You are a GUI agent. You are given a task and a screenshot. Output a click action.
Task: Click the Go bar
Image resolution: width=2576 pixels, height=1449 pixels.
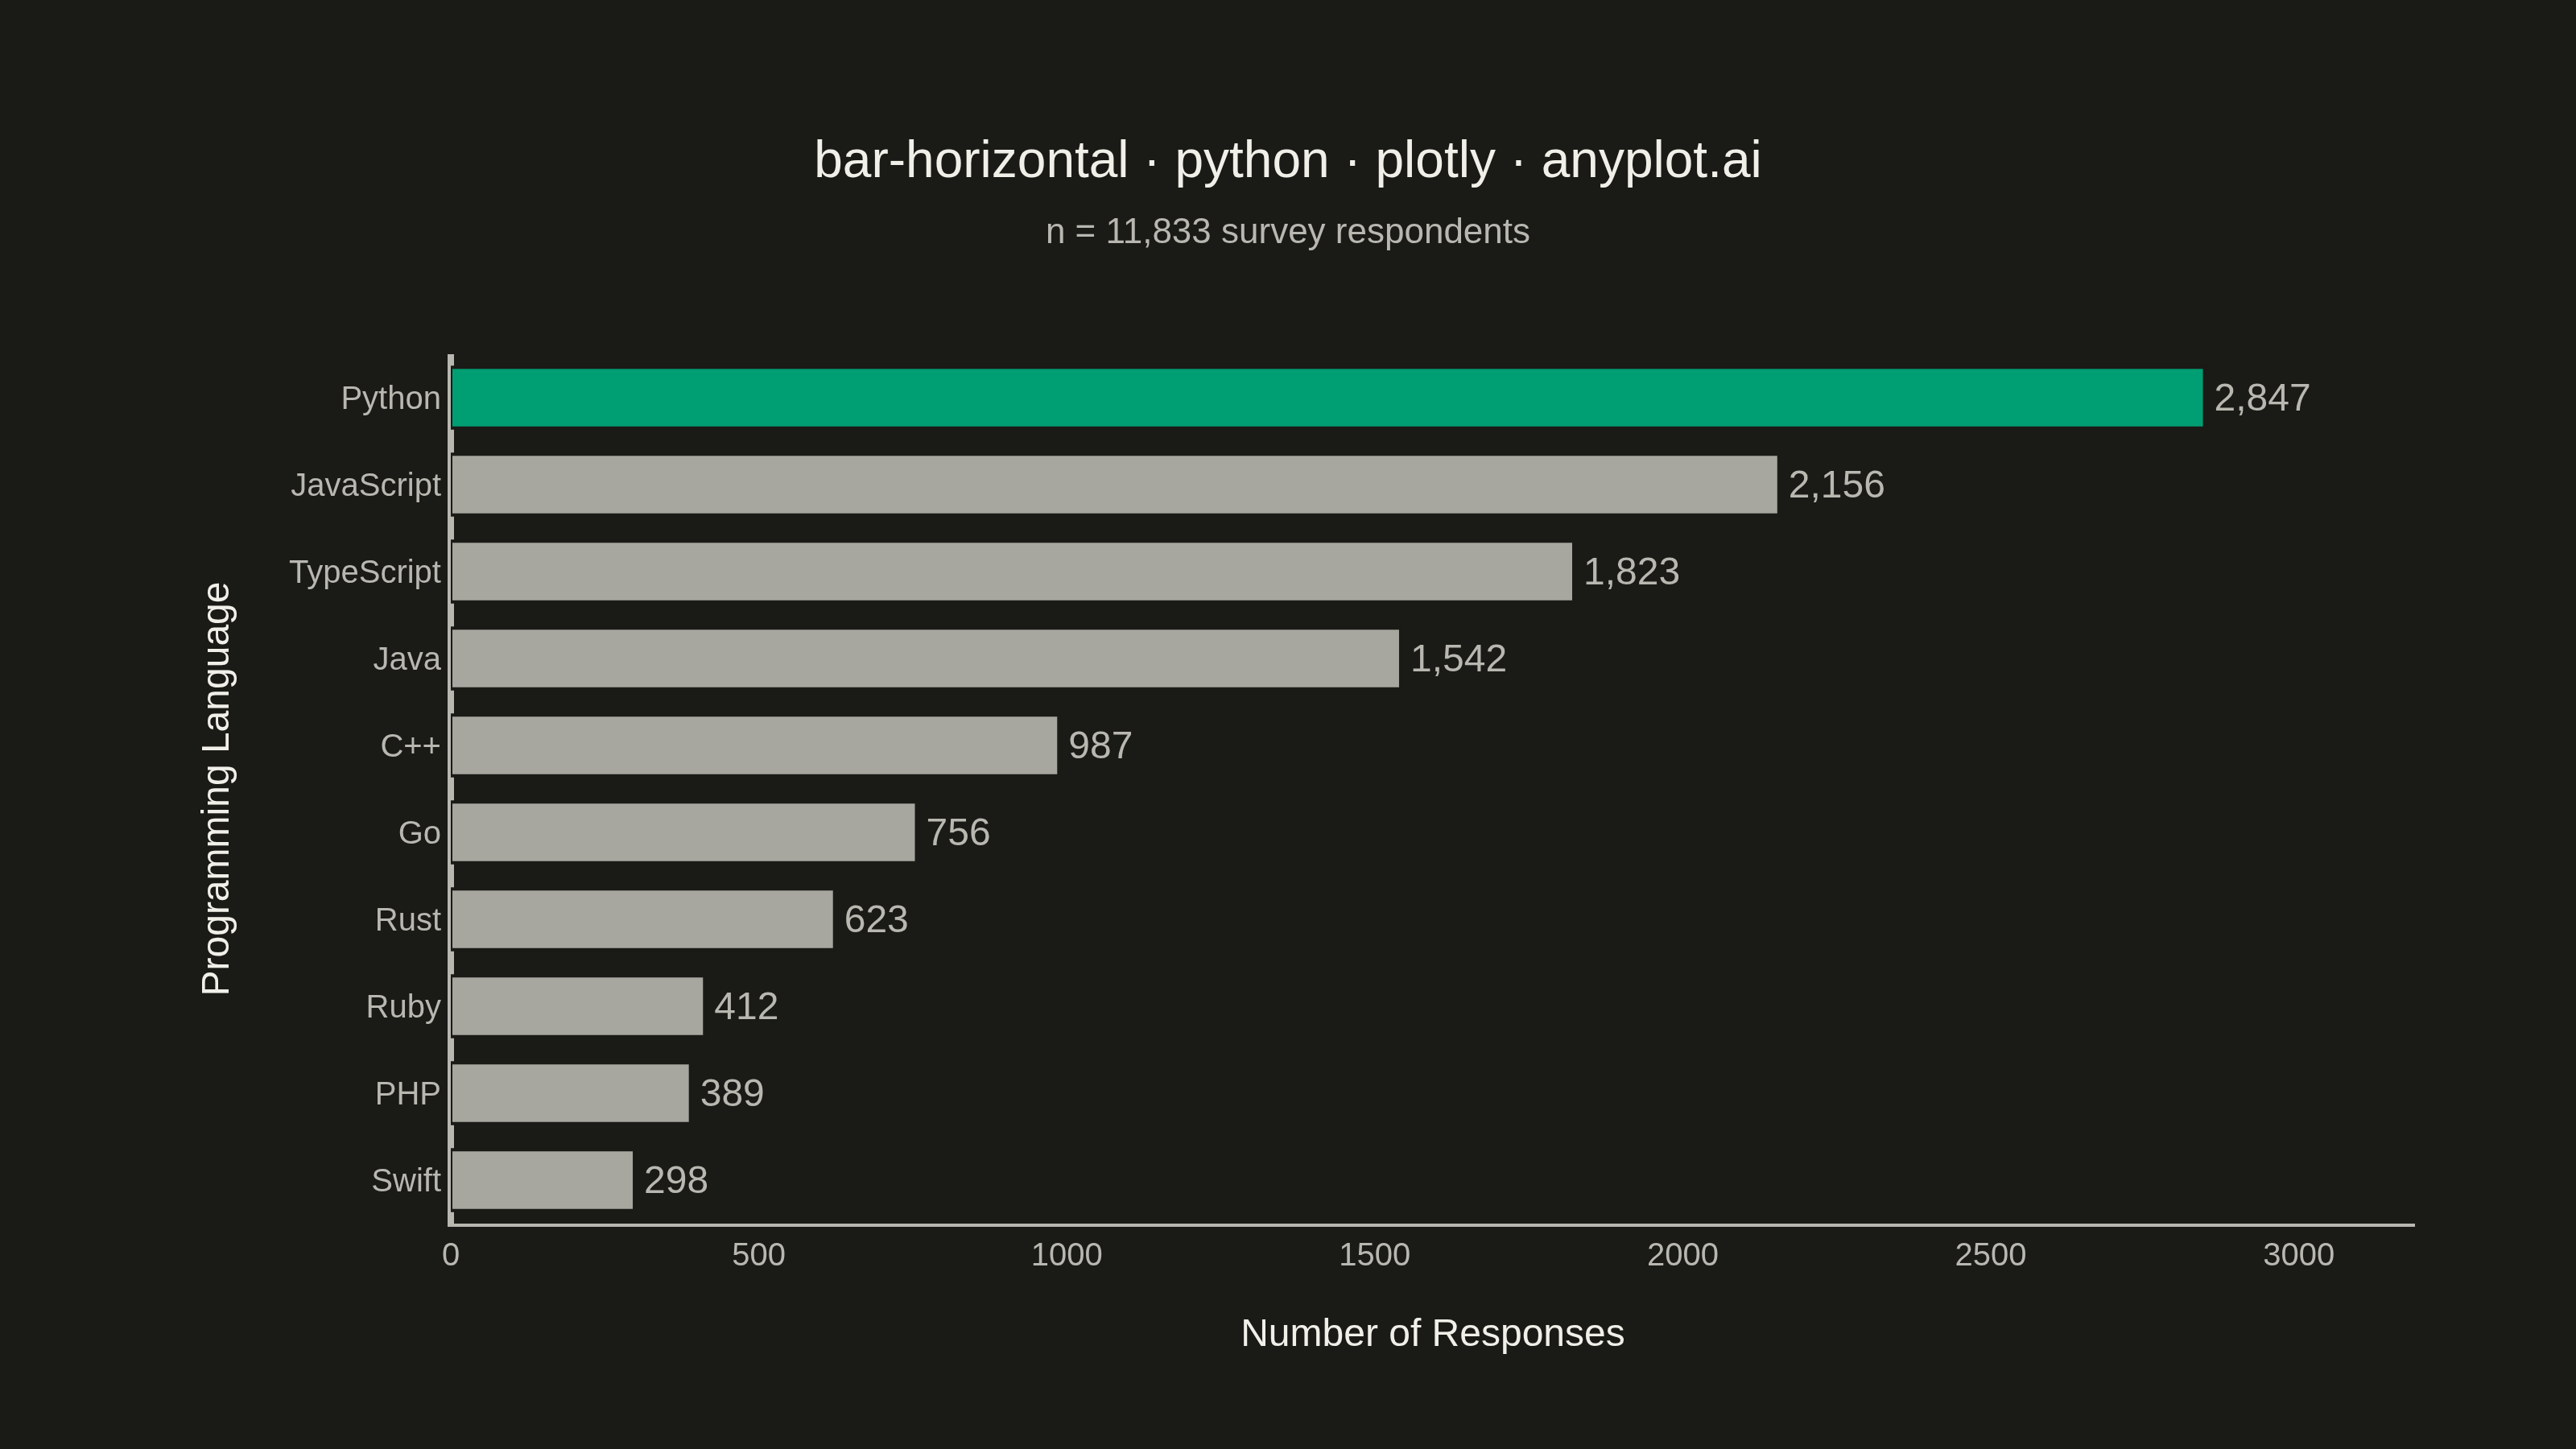(683, 832)
